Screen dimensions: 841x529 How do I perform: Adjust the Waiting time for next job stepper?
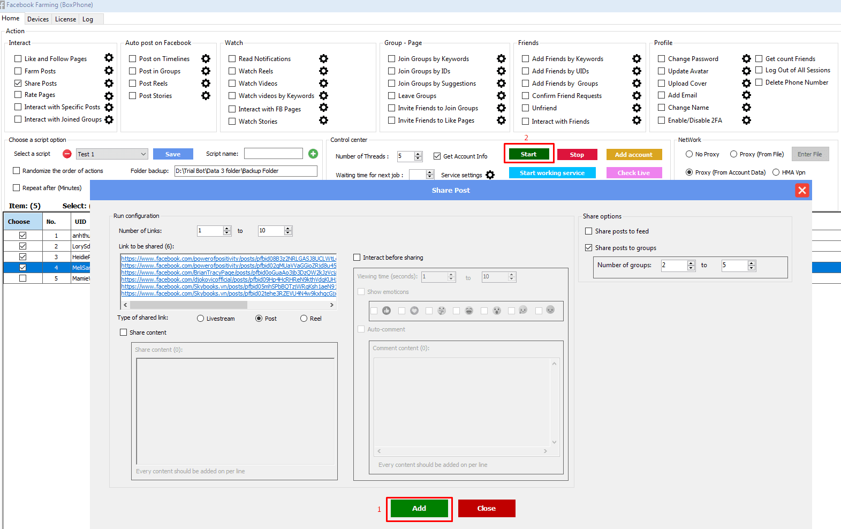[x=430, y=175]
